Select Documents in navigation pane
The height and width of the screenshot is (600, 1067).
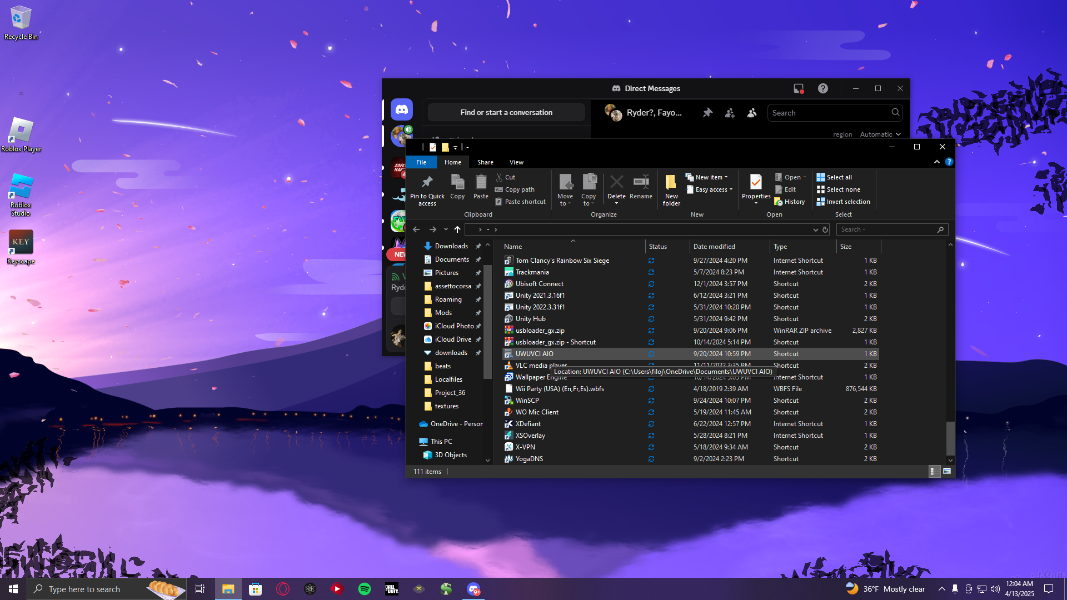(x=452, y=259)
